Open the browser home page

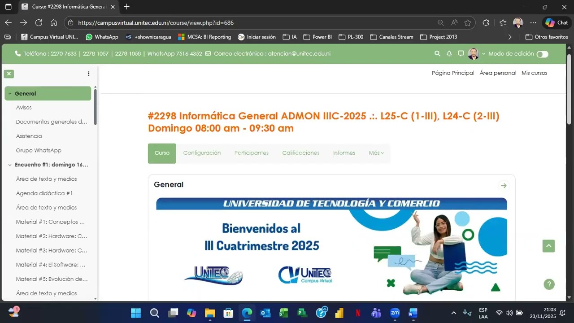coord(53,22)
